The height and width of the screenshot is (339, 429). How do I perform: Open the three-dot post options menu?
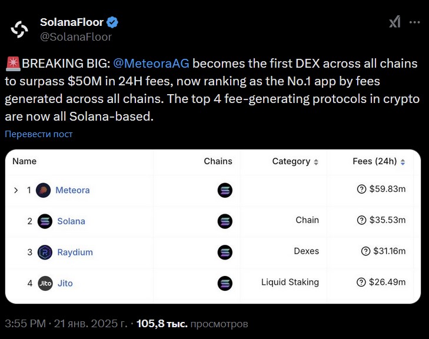414,22
